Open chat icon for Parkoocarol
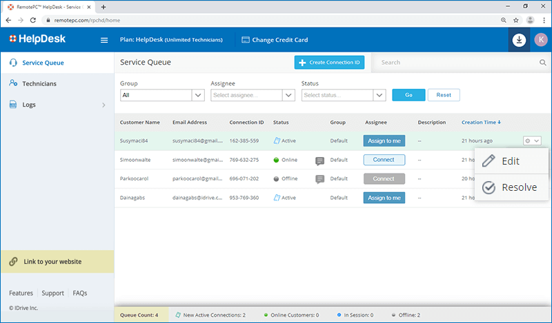 [x=319, y=179]
